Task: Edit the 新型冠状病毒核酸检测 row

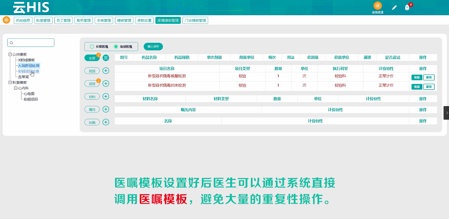Action: pyautogui.click(x=417, y=77)
